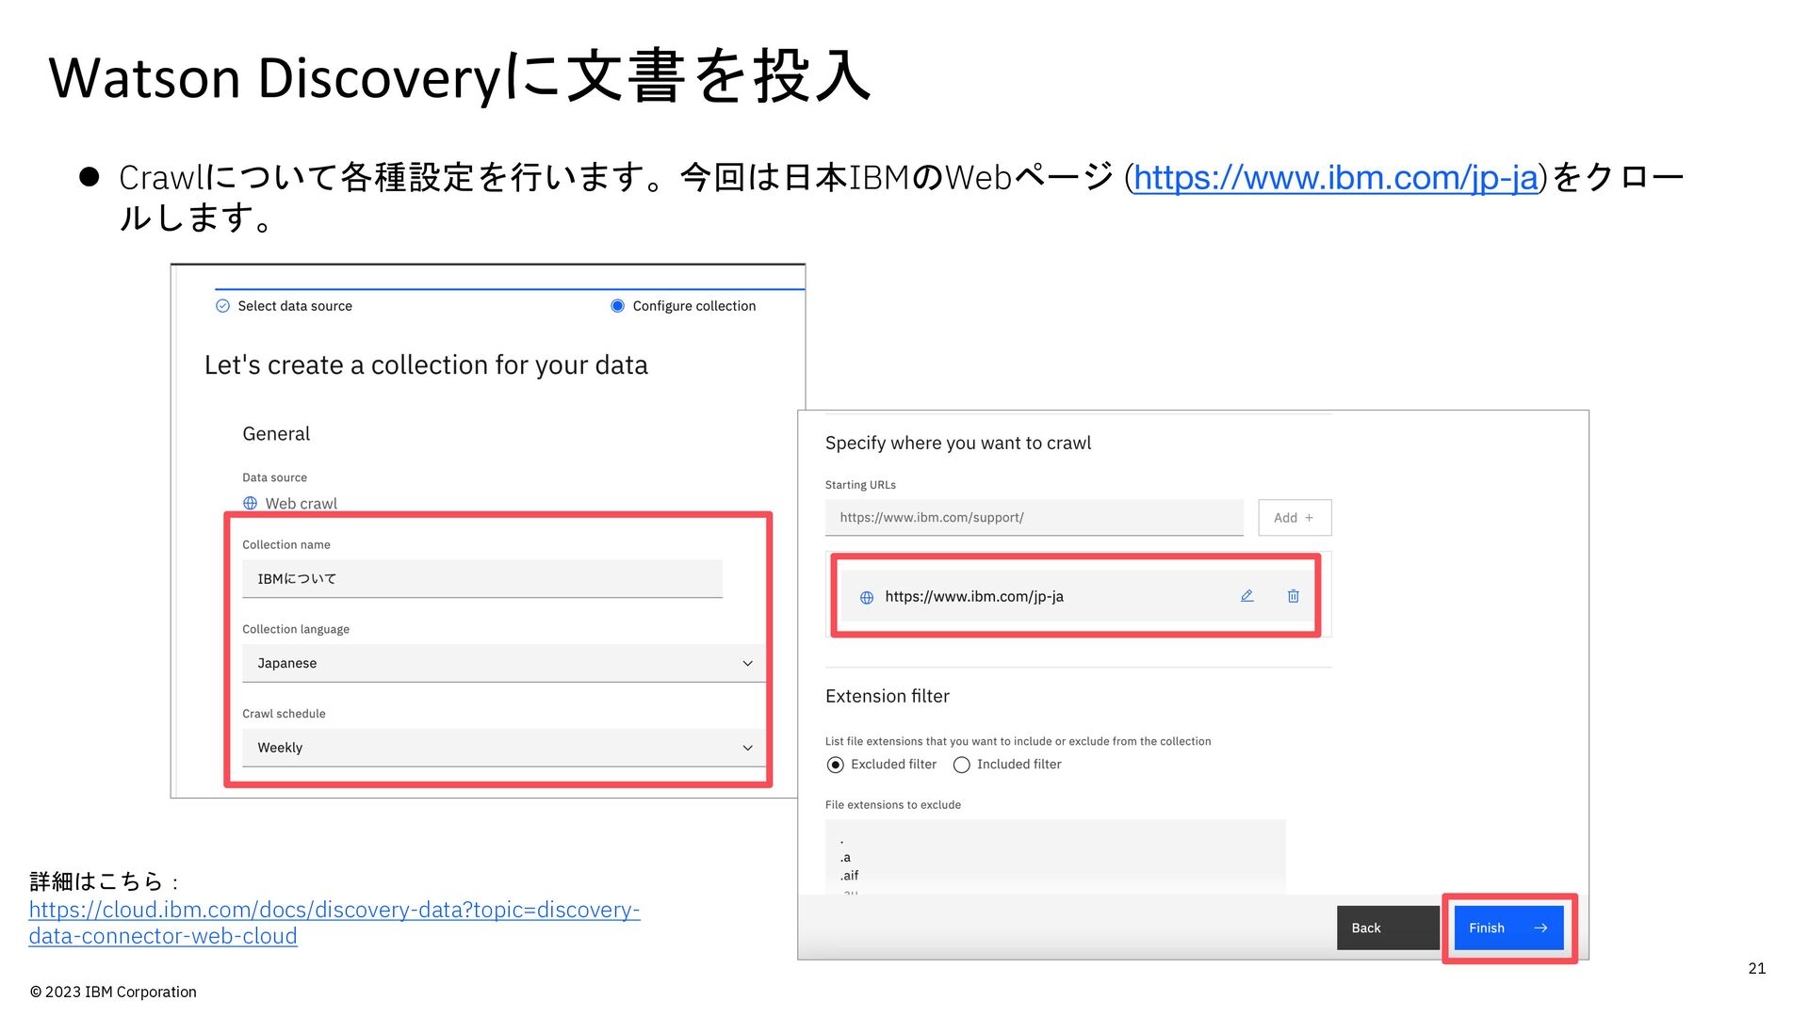Select the Included filter radio button
Screen dimensions: 1809x1017
(961, 765)
